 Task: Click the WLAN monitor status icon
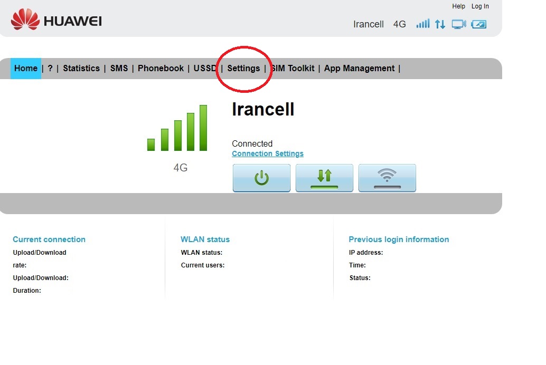(459, 24)
